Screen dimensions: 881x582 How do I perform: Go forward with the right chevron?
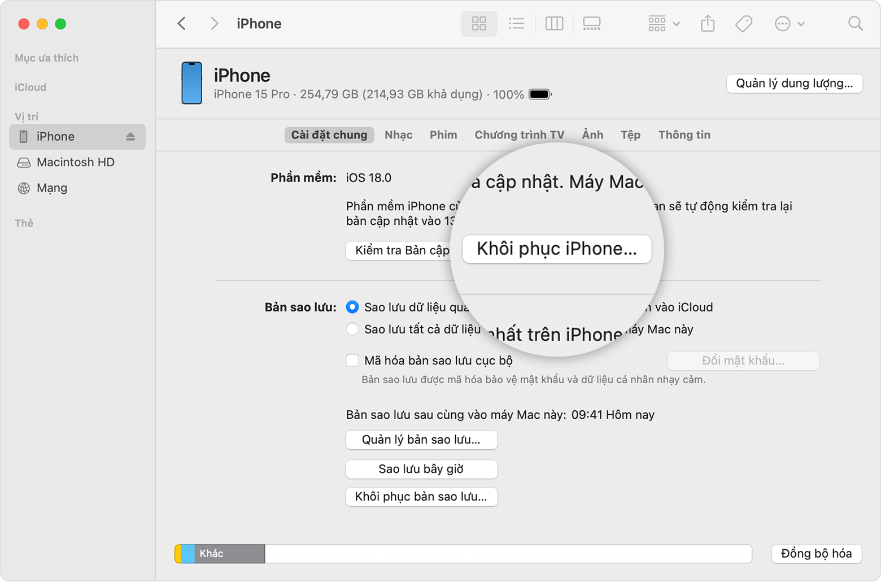[214, 24]
